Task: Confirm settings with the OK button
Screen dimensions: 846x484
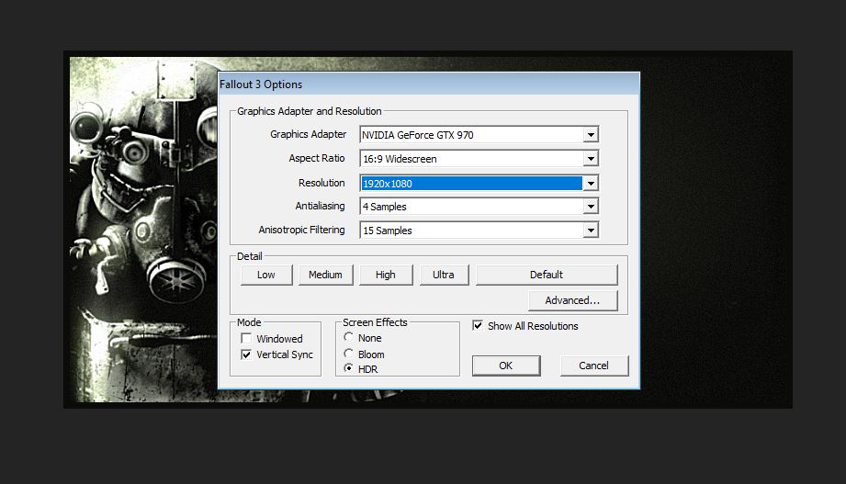Action: click(506, 366)
